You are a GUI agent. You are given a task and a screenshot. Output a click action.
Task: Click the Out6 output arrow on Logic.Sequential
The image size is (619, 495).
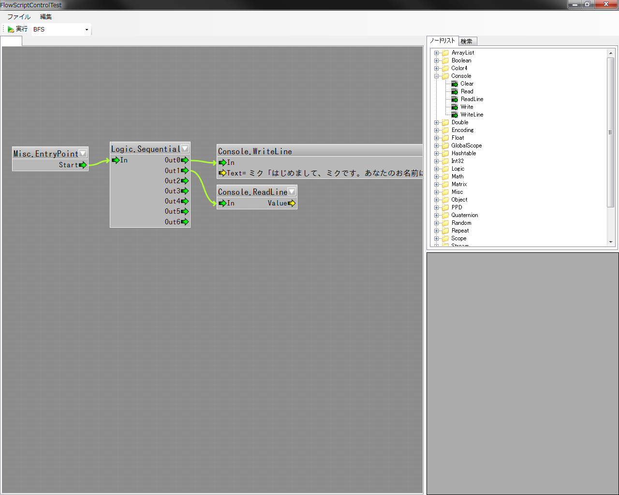click(x=185, y=222)
